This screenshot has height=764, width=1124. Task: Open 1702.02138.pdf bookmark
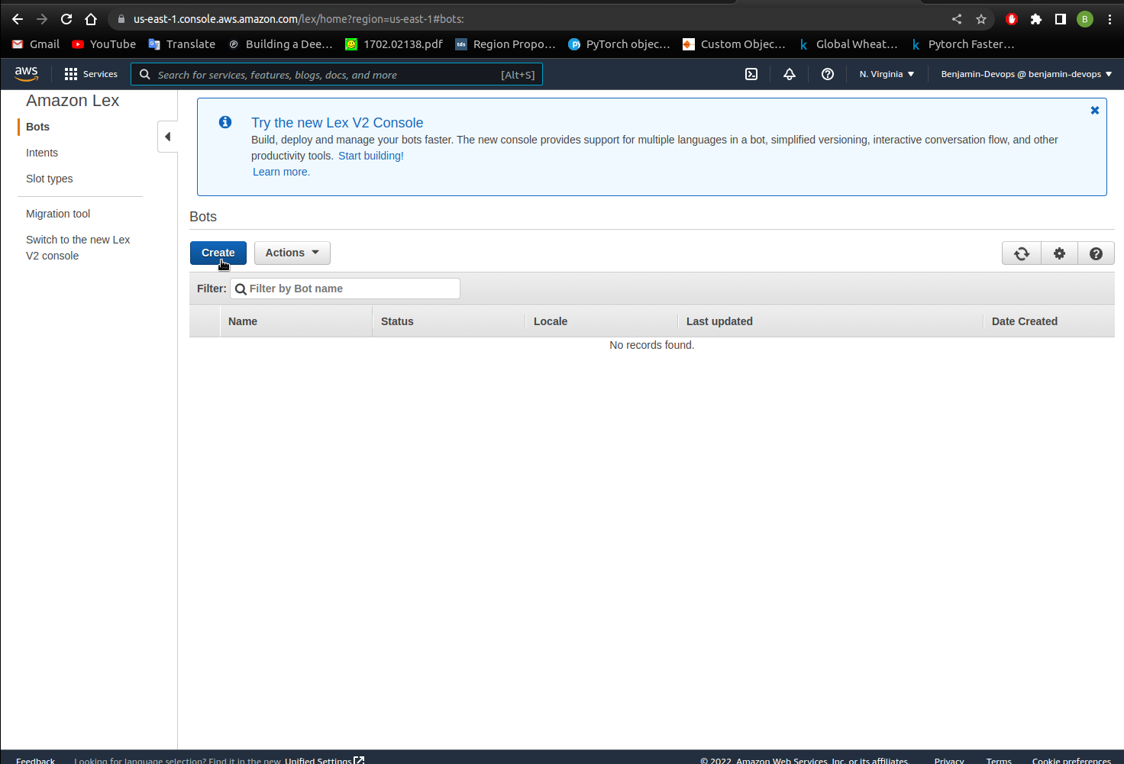394,44
